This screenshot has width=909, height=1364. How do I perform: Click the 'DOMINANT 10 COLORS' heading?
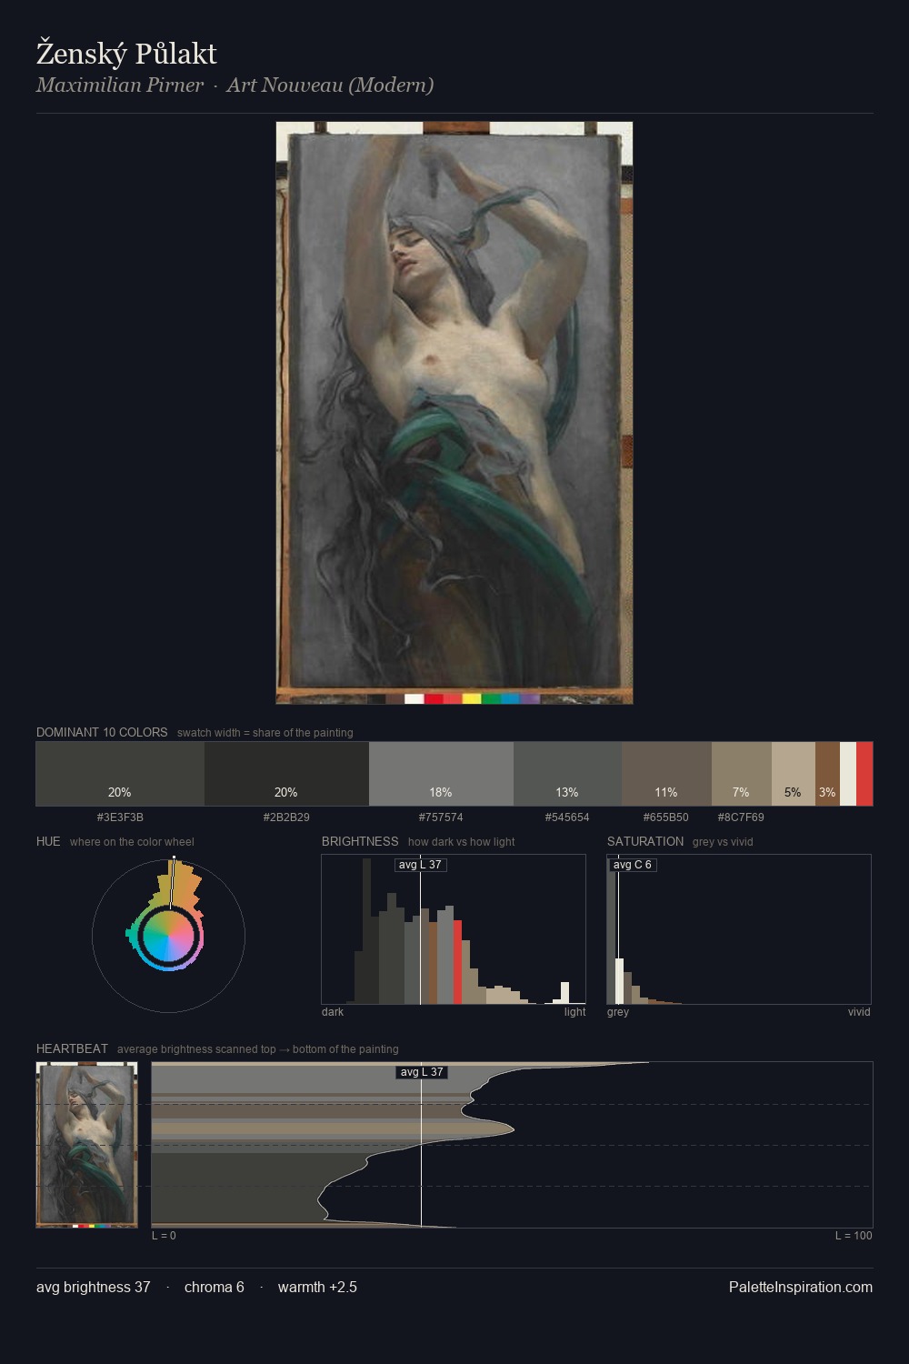[x=102, y=732]
